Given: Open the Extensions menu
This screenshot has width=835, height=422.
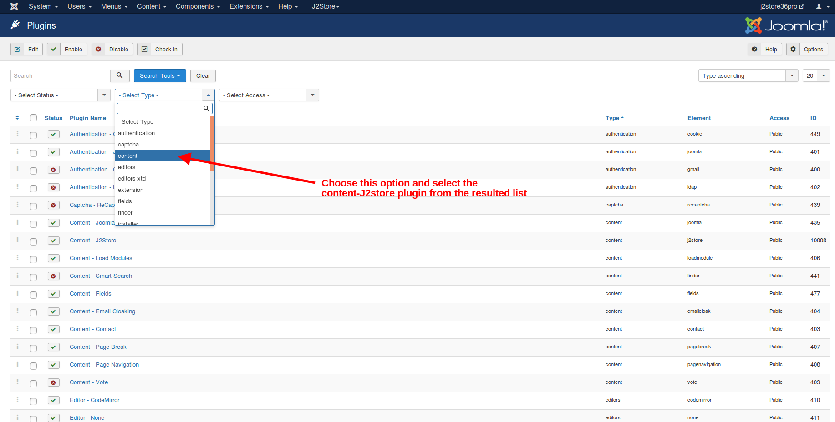Looking at the screenshot, I should [x=249, y=6].
